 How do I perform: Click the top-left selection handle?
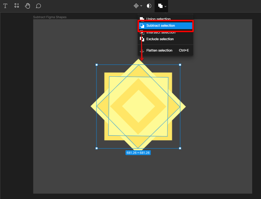pos(97,65)
